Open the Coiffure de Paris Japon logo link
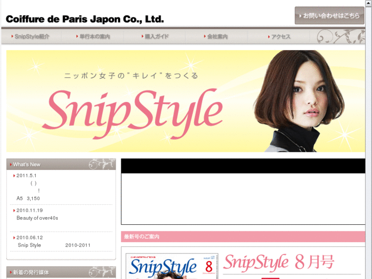 click(85, 19)
